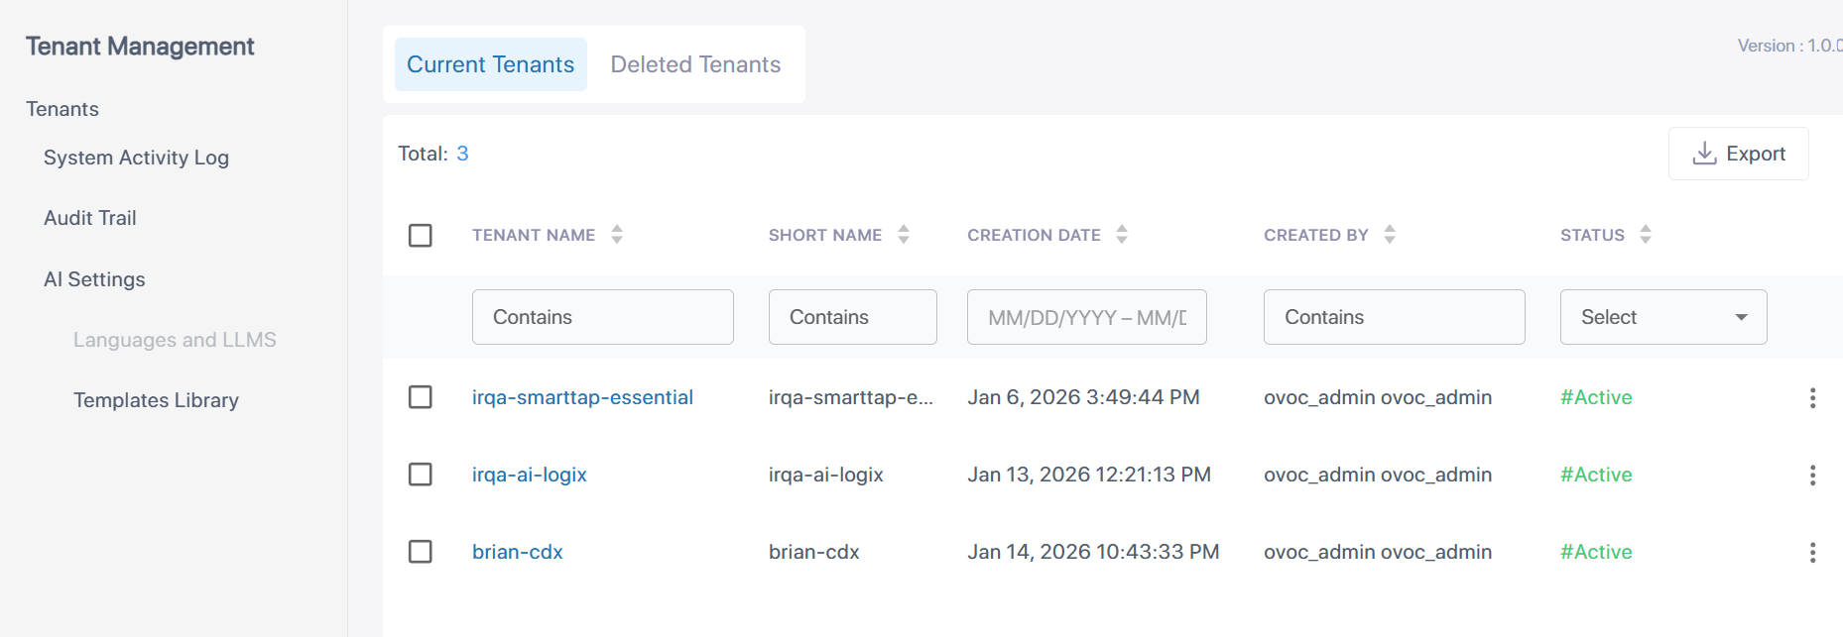This screenshot has width=1843, height=637.
Task: Sort by Creation Date column icon
Action: (1122, 235)
